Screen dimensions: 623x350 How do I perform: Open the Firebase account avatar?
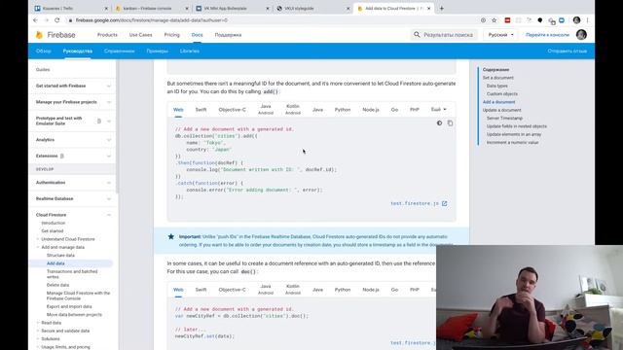pyautogui.click(x=581, y=35)
